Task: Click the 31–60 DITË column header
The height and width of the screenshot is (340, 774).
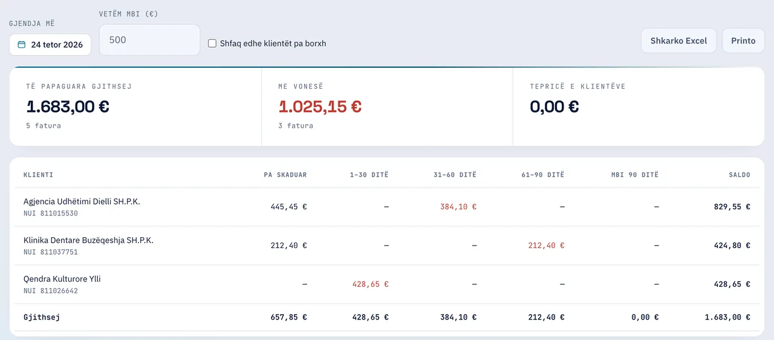Action: 455,175
